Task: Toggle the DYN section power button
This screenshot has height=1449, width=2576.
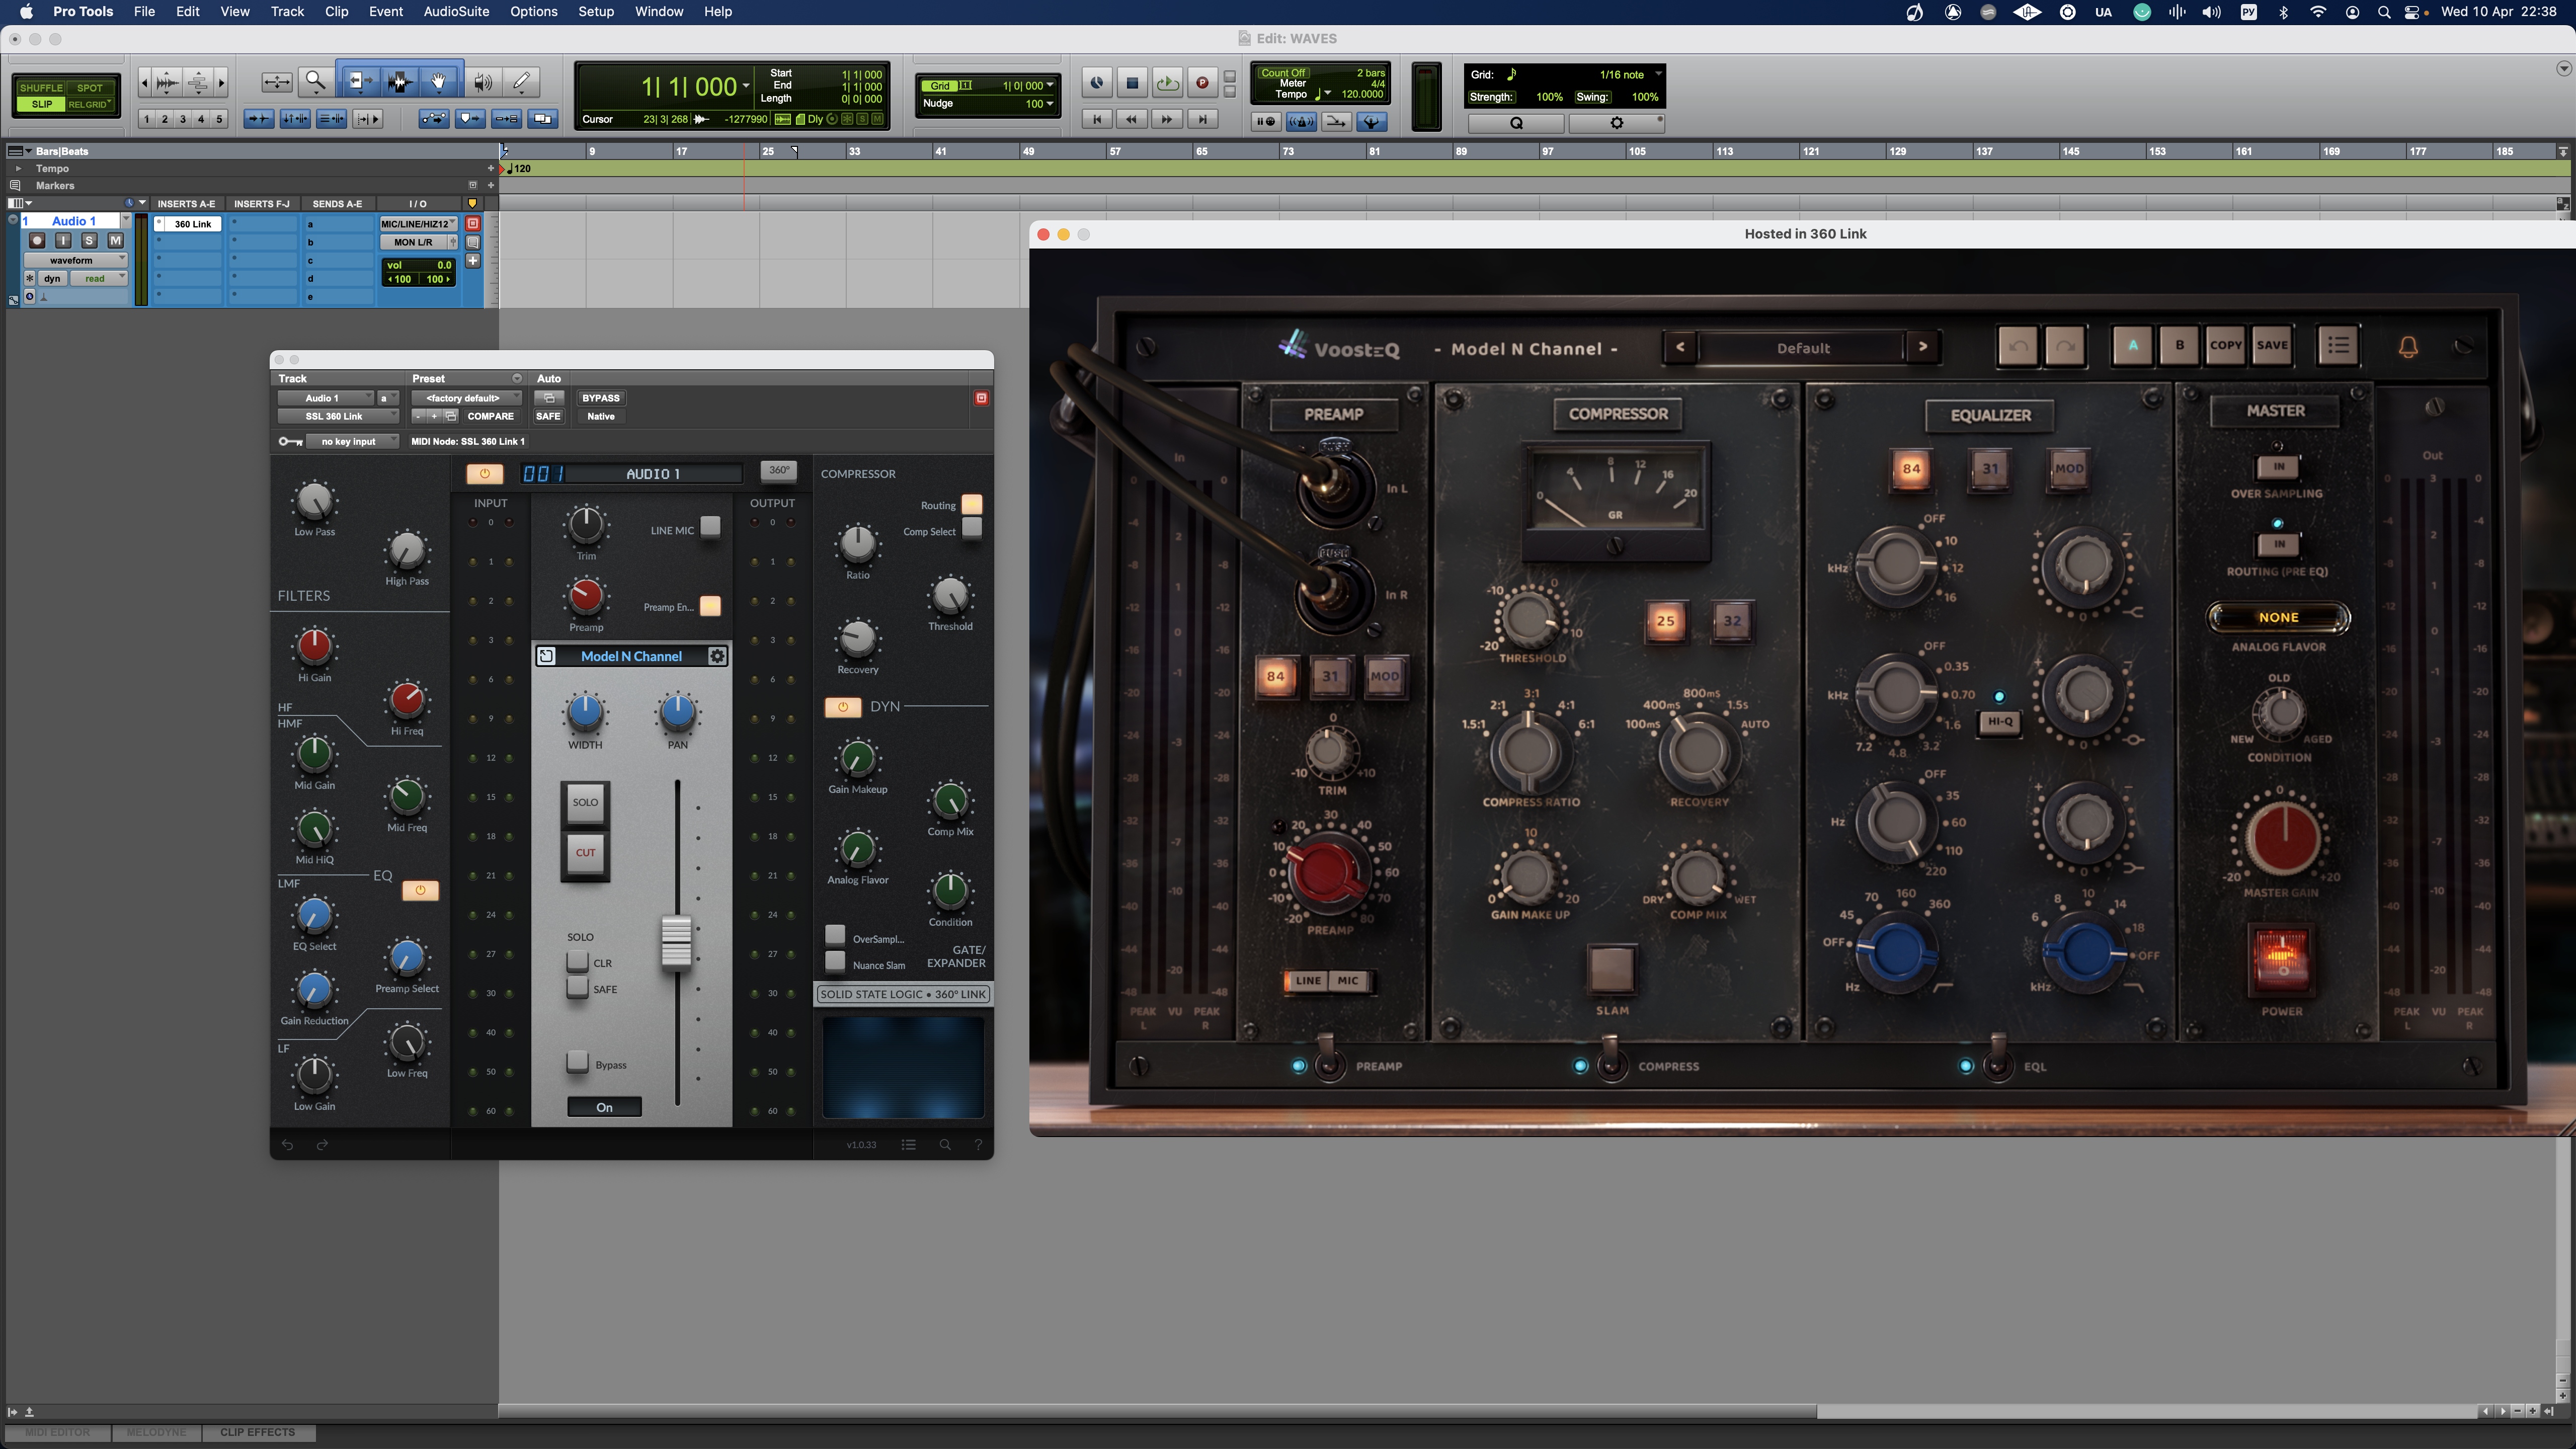Action: 843,707
